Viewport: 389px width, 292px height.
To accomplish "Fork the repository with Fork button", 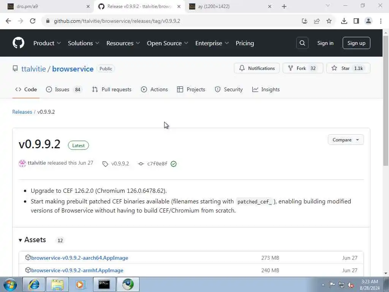I will click(303, 68).
